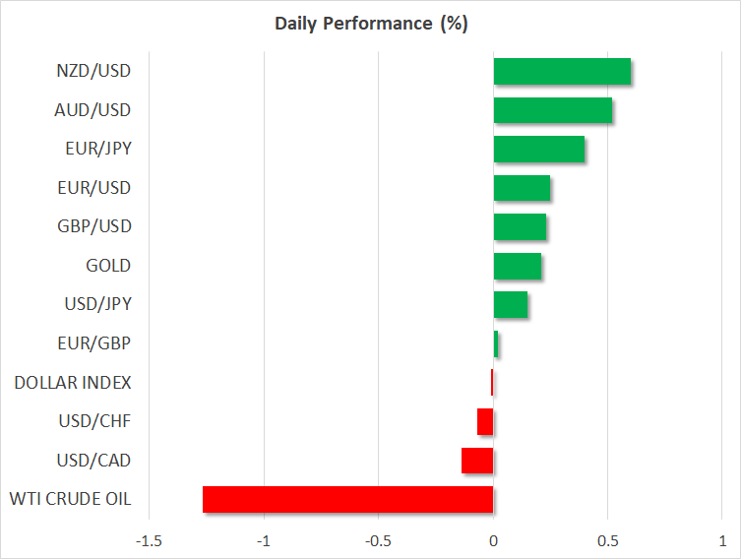Select the GBP/USD bar
741x559 pixels.
pos(520,226)
